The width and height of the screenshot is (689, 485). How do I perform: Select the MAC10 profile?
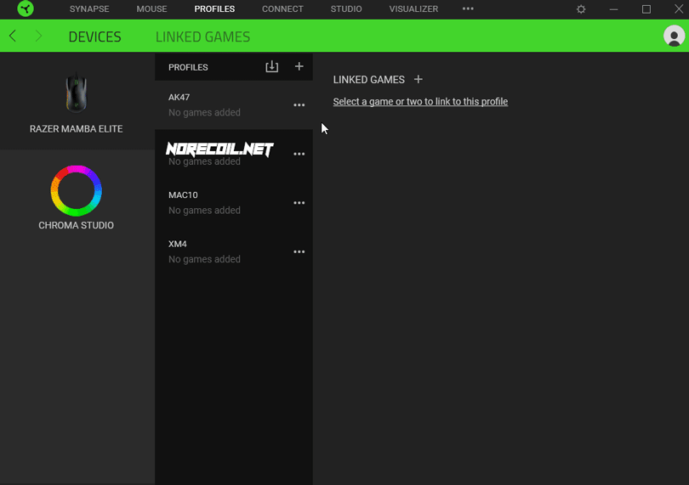point(234,203)
